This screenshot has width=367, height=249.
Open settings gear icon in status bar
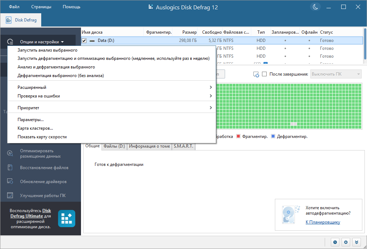pyautogui.click(x=346, y=242)
